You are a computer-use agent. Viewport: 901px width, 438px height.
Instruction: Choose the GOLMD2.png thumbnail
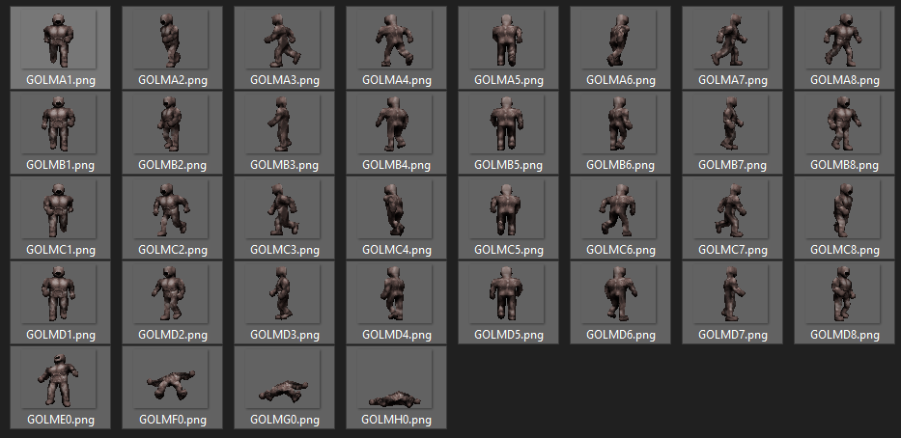pyautogui.click(x=171, y=294)
